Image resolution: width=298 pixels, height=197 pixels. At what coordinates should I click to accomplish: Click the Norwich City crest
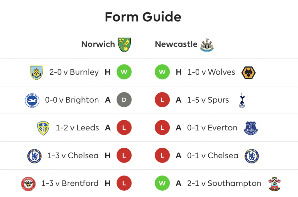[x=124, y=45]
